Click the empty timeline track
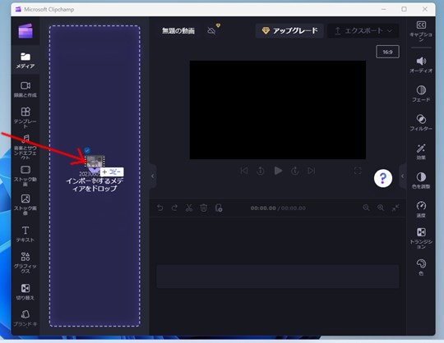This screenshot has width=444, height=343. point(278,277)
